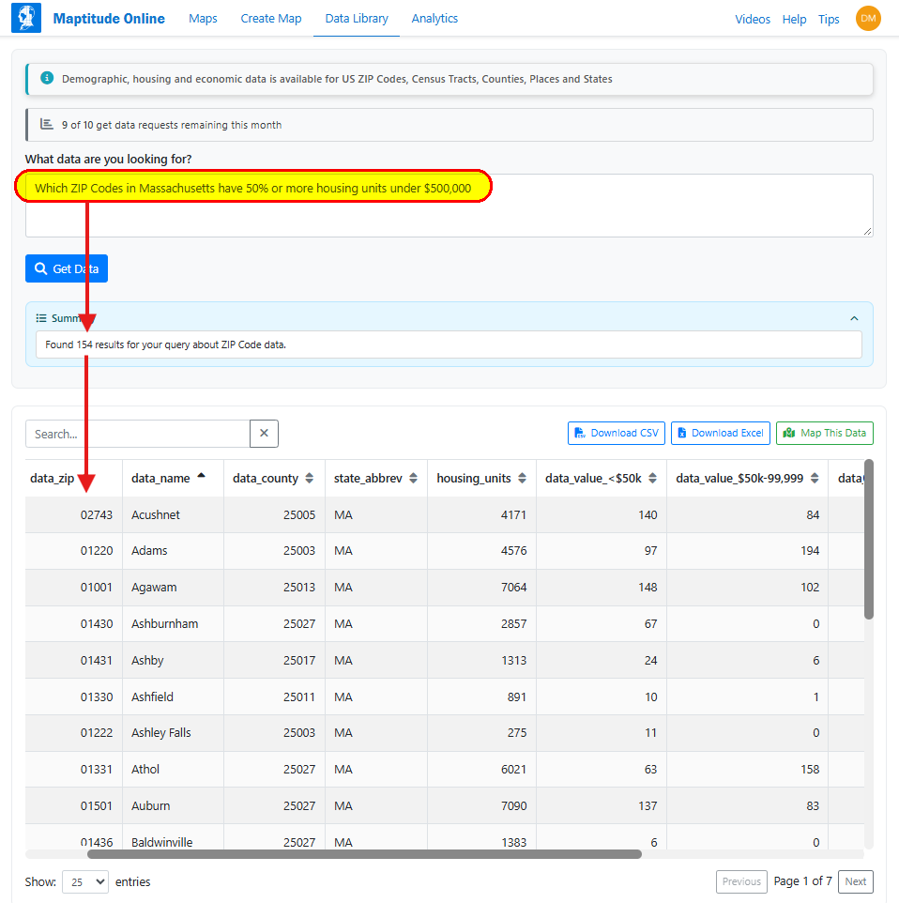The image size is (899, 903).
Task: Open the Analytics tab
Action: click(x=434, y=19)
